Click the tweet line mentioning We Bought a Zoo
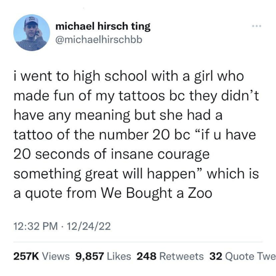 click(113, 193)
